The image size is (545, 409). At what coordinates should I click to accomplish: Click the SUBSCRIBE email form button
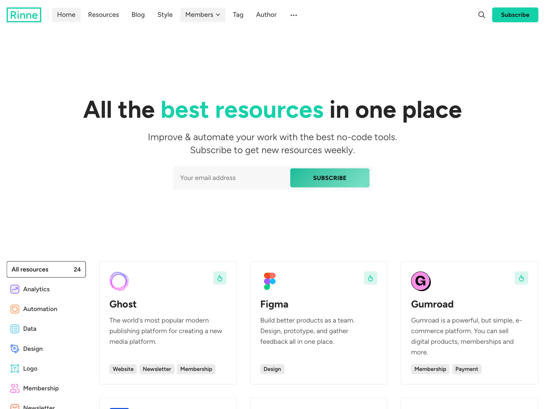point(329,178)
